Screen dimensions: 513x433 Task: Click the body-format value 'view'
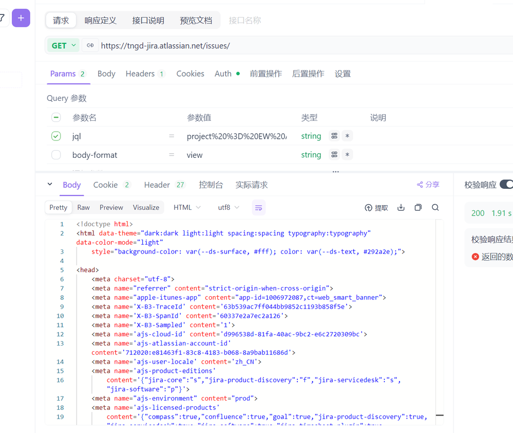(x=195, y=155)
